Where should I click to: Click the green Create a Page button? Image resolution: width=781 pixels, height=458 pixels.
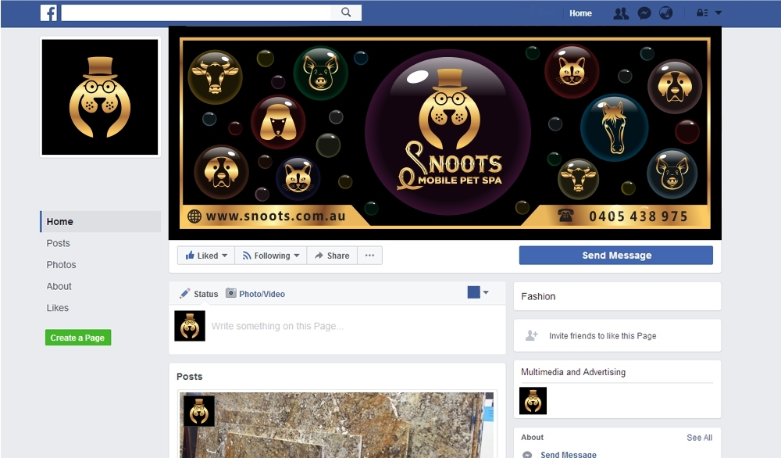pos(77,338)
